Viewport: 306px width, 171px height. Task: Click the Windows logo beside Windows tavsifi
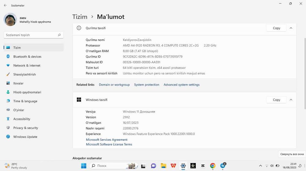[79, 100]
